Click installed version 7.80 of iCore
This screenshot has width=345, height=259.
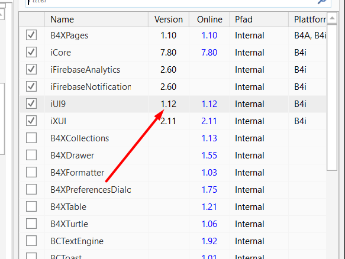(x=168, y=53)
